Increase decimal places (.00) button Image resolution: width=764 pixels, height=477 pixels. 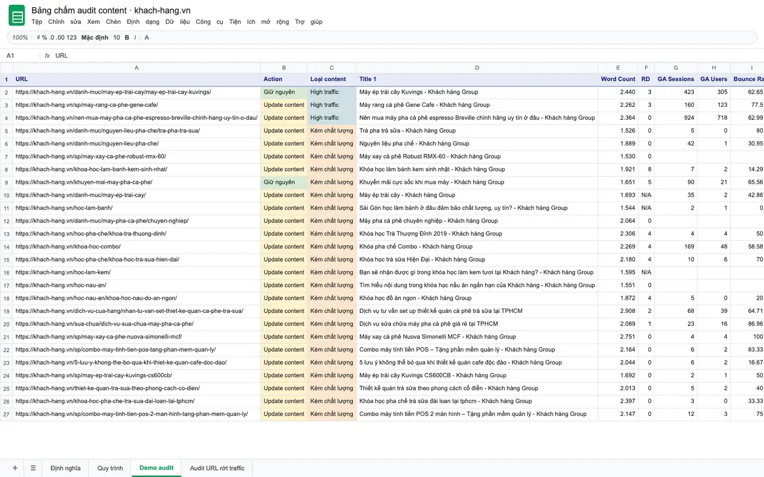click(x=61, y=38)
